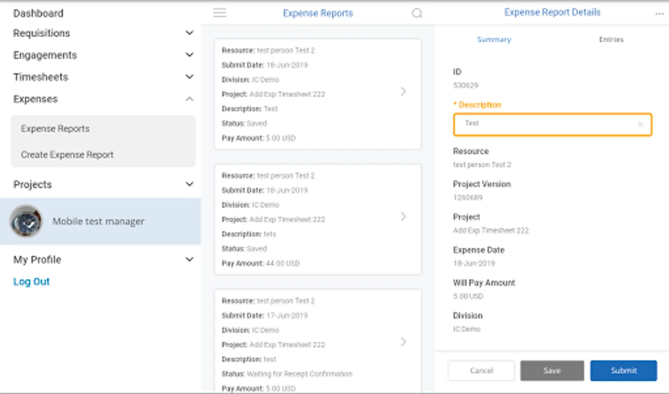Click into the Description text field
Screen dimensions: 669x394
pyautogui.click(x=544, y=124)
